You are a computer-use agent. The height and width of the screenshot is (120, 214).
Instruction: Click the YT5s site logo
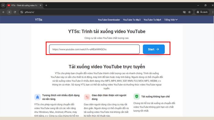point(39,20)
